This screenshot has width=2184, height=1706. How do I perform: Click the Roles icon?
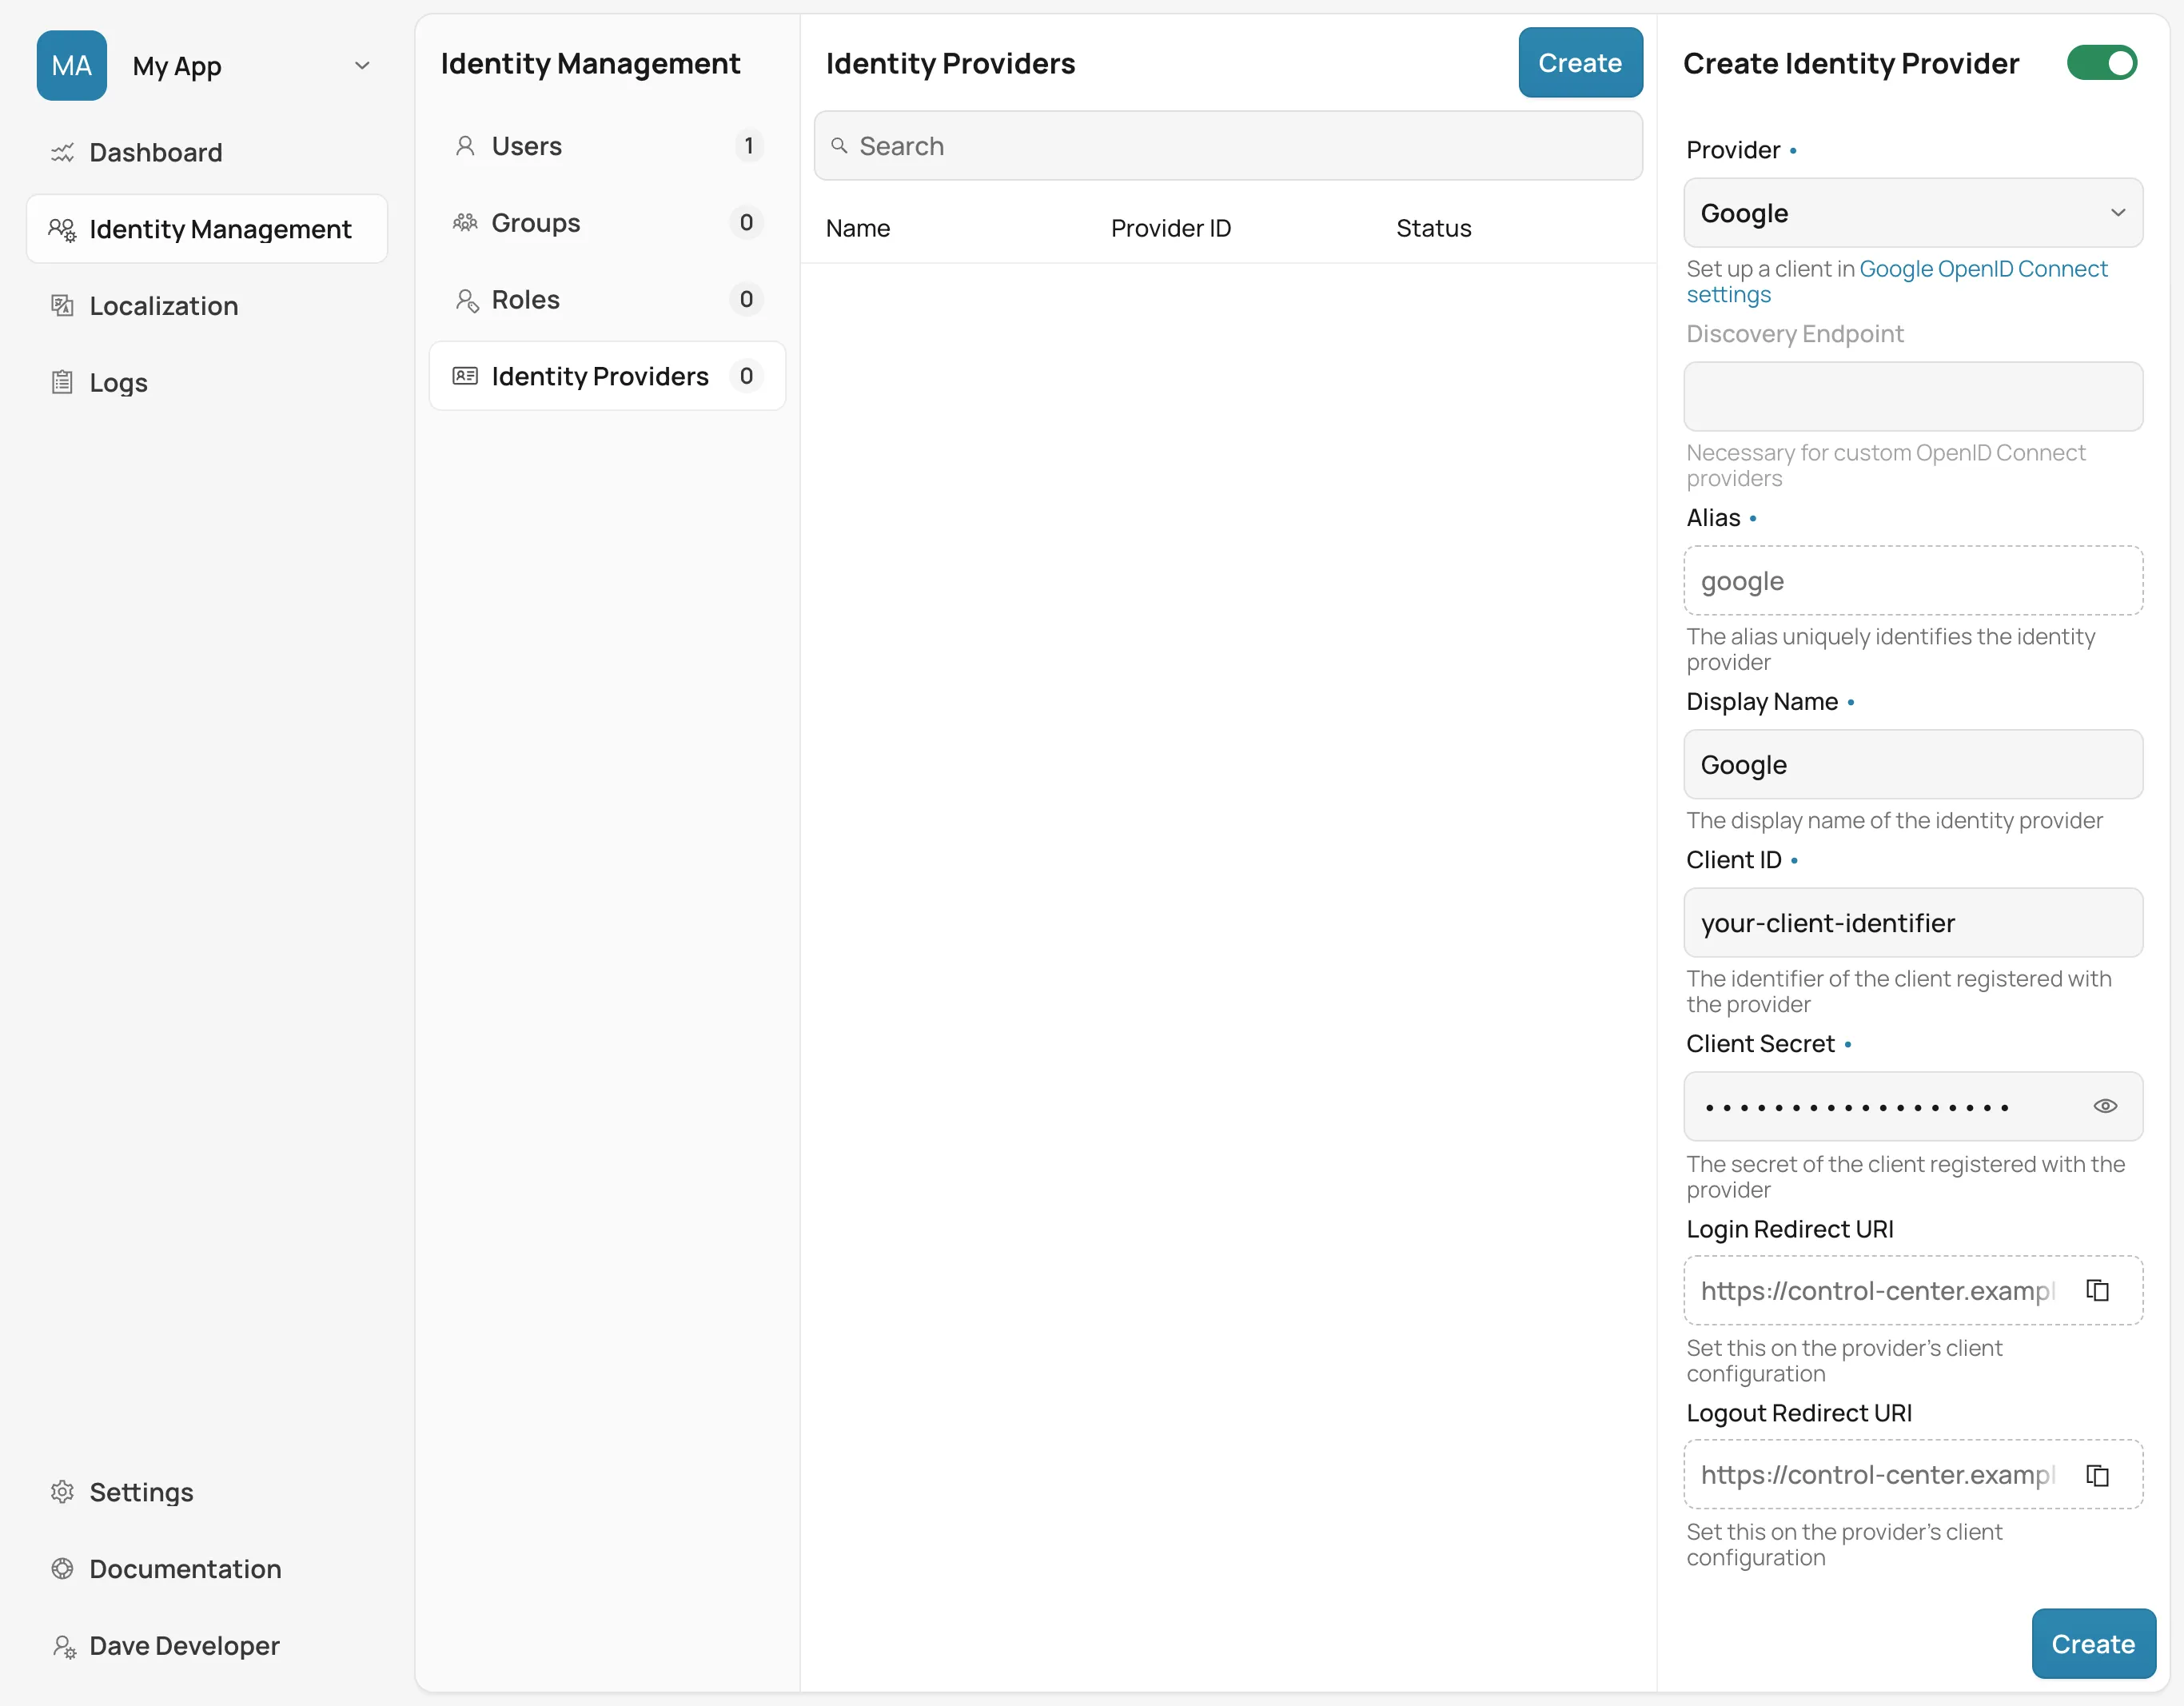pyautogui.click(x=465, y=299)
